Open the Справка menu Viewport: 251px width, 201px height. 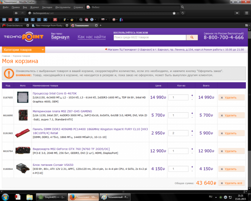78,7
